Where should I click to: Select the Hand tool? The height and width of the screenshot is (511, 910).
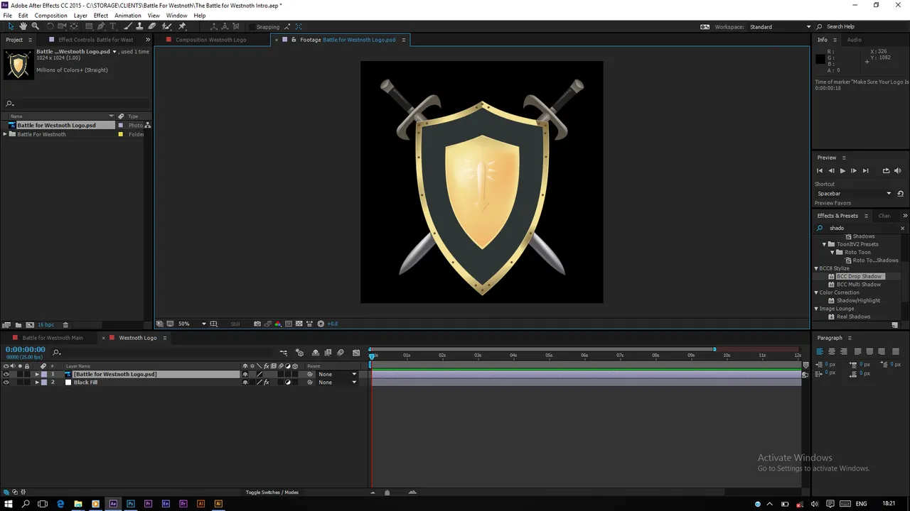(23, 26)
